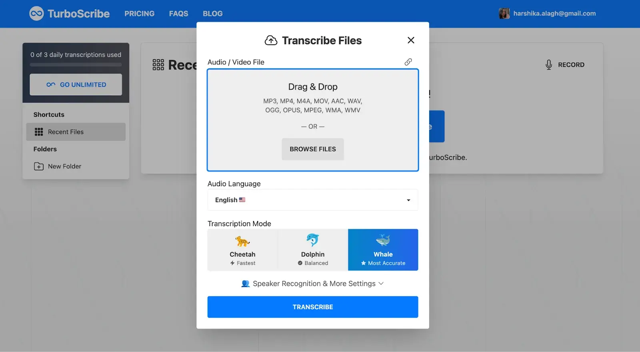Open account menu for harshika.alagh@gmail.com
This screenshot has width=640, height=352.
tap(554, 14)
